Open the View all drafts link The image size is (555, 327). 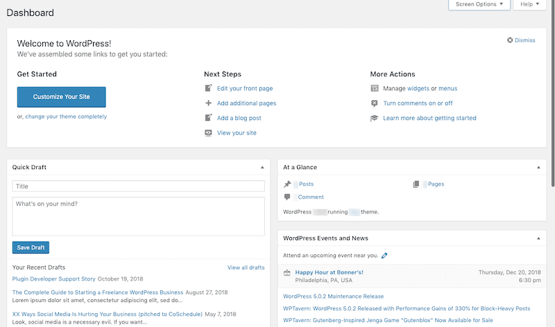[246, 267]
